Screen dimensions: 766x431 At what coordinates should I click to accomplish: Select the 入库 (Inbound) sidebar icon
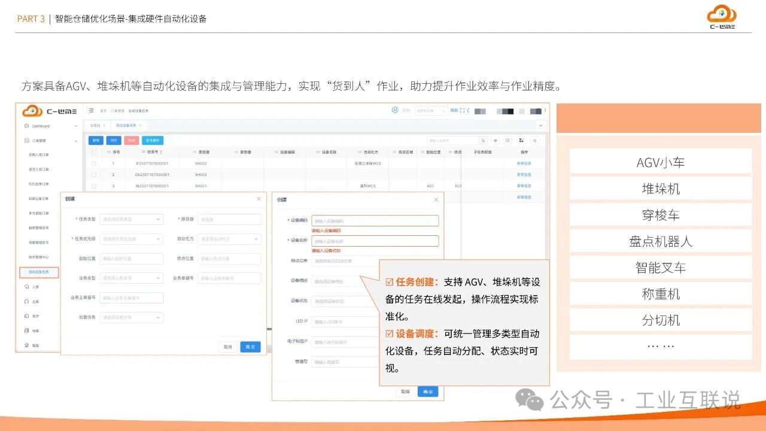pos(26,286)
